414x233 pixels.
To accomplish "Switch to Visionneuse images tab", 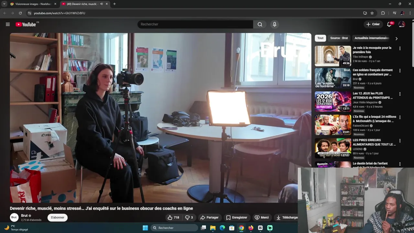I will (x=33, y=4).
